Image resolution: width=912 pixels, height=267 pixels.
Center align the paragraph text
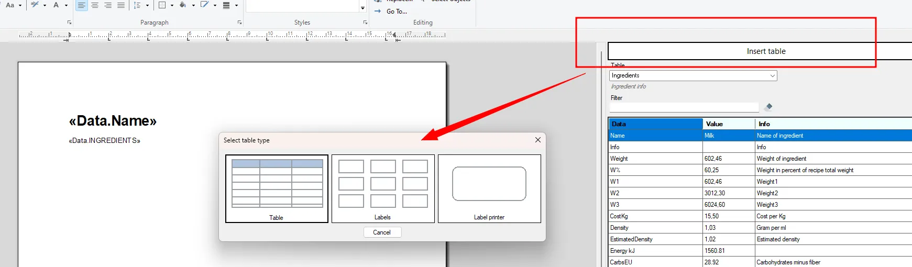click(x=95, y=5)
